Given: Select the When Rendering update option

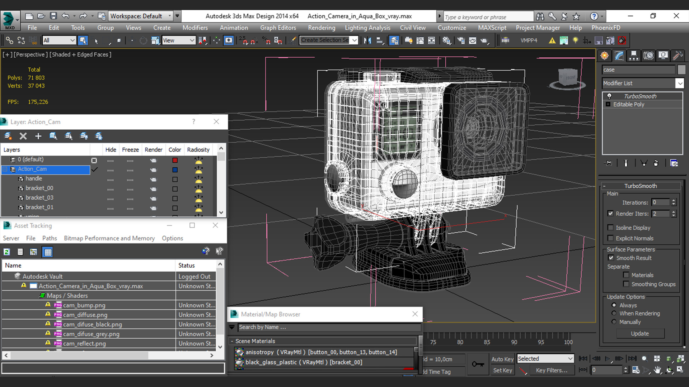Looking at the screenshot, I should point(614,313).
